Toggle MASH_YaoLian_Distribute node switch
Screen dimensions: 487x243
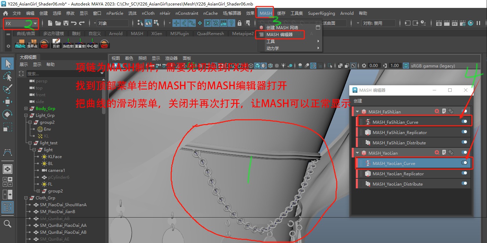(464, 184)
